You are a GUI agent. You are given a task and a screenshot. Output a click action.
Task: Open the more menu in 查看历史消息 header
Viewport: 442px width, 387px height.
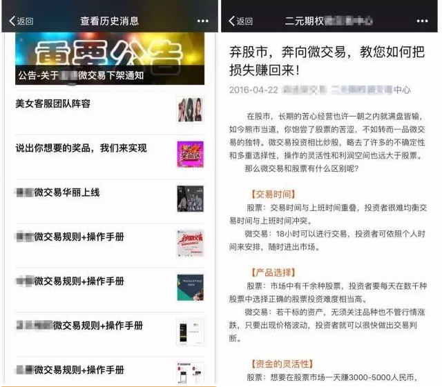coord(202,21)
